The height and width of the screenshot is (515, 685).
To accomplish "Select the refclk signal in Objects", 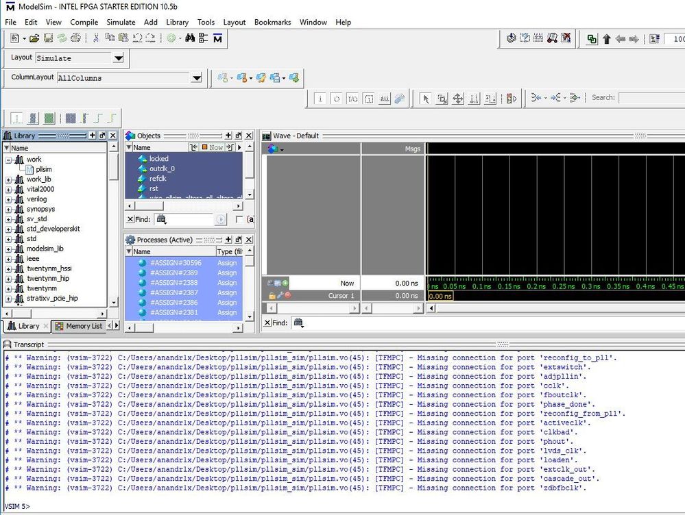I will point(158,179).
